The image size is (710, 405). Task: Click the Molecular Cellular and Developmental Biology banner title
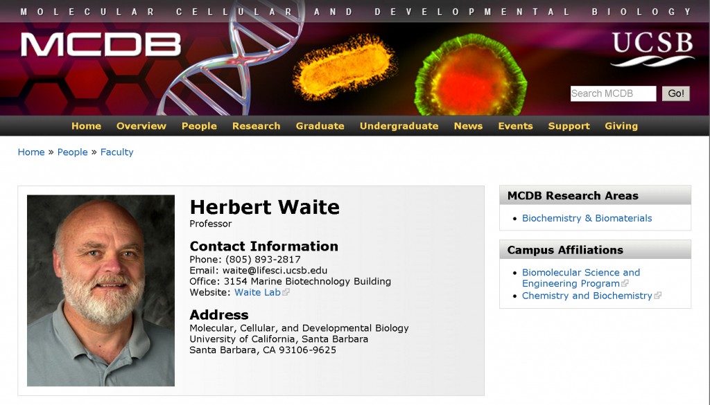356,12
